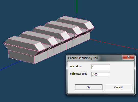
Task: Pick the blue axis line in viewport
Action: 10,65
